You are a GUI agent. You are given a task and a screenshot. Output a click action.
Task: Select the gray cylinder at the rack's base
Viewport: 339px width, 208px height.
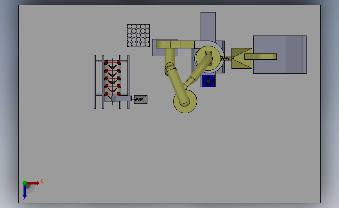pyautogui.click(x=121, y=98)
